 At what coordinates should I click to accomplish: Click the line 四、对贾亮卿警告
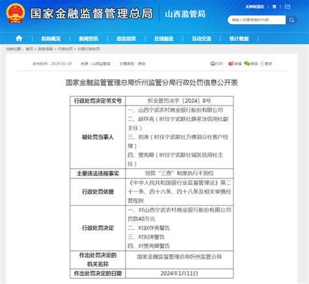point(149,246)
